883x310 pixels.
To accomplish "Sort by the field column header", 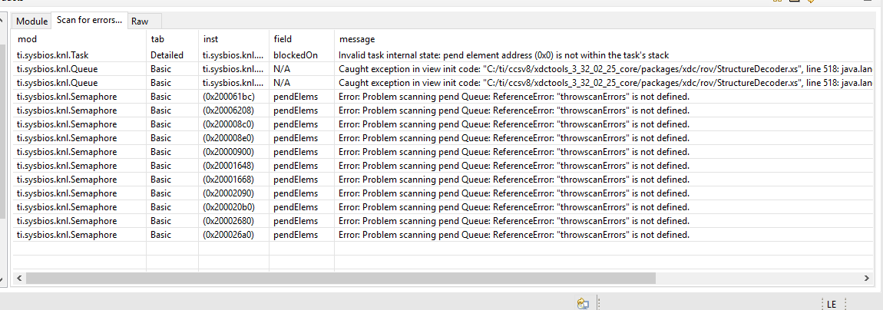I will coord(283,39).
